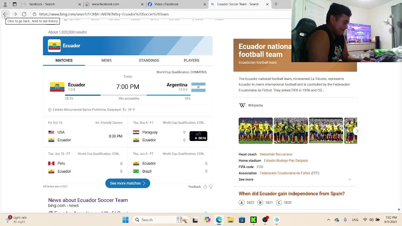
Task: Open second Ecuador team photo thumbnail
Action: 291,131
